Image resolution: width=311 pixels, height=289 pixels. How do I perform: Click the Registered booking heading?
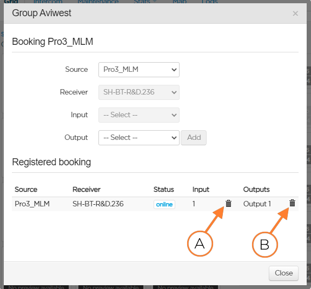click(51, 162)
